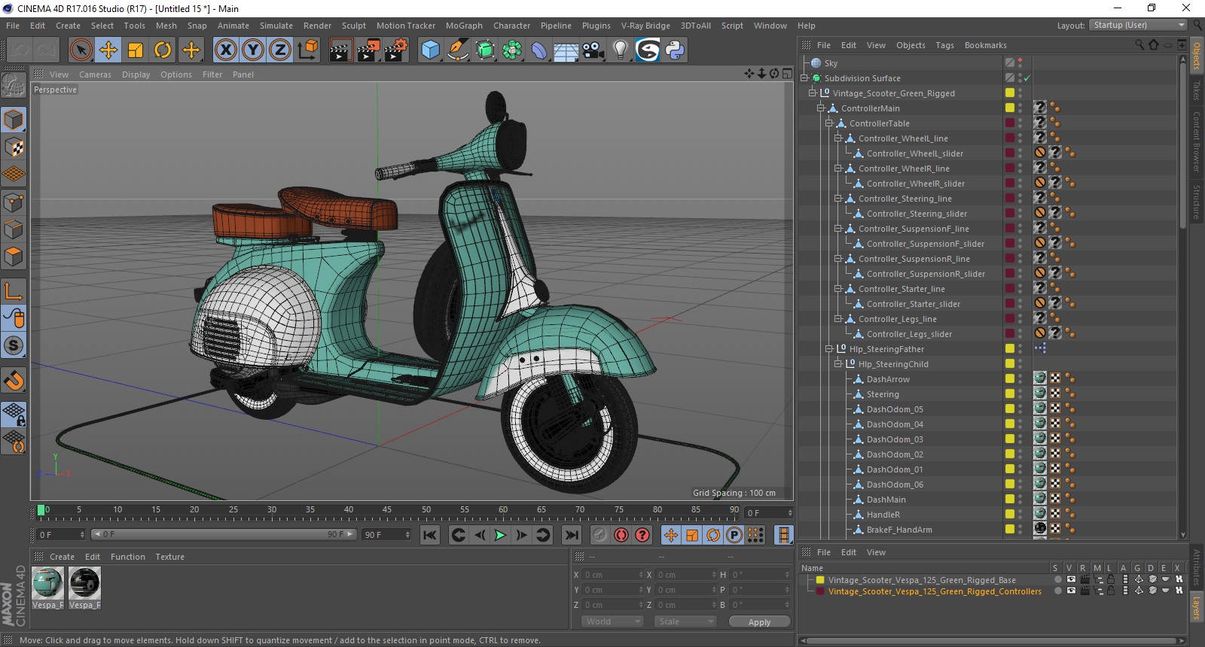The width and height of the screenshot is (1205, 647).
Task: Click Apply in coordinates panel
Action: pos(759,621)
